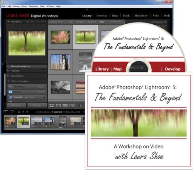Image resolution: width=193 pixels, height=170 pixels.
Task: Hide the top panel with the arrow
Action: coord(87,10)
